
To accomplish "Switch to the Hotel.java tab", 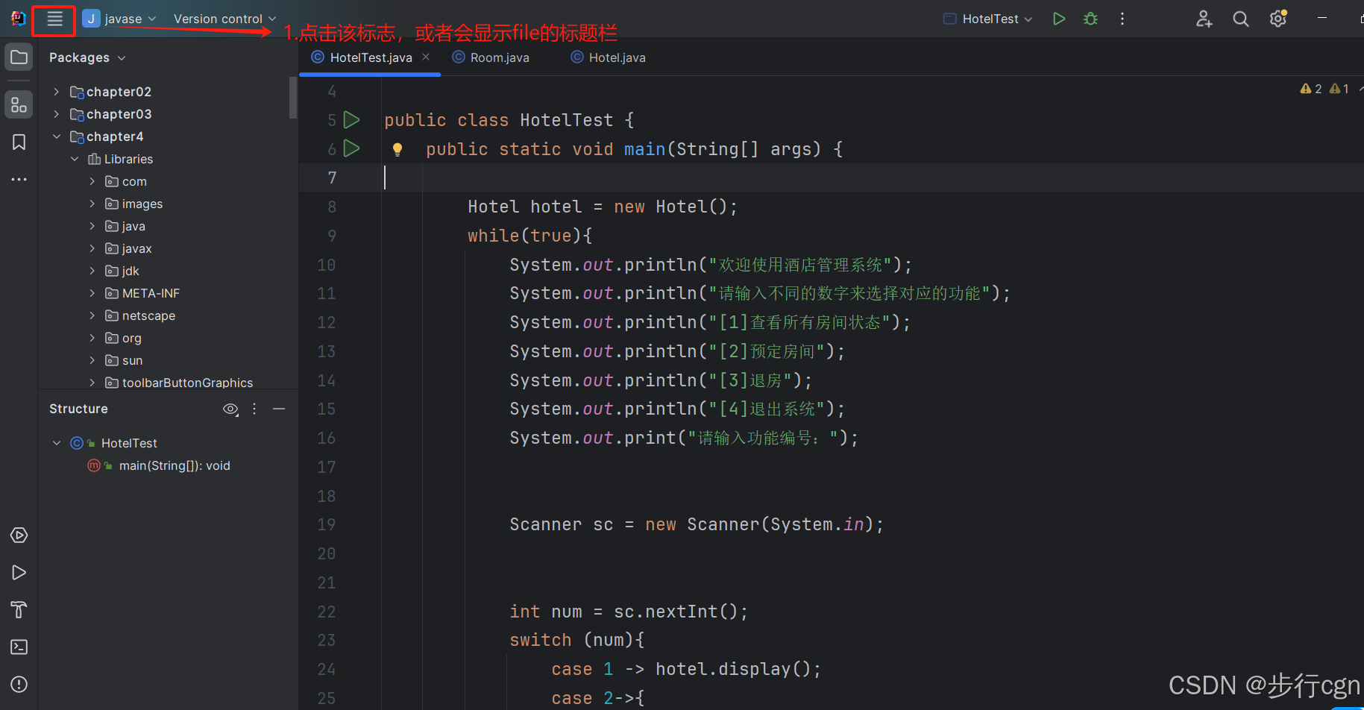I will (609, 57).
